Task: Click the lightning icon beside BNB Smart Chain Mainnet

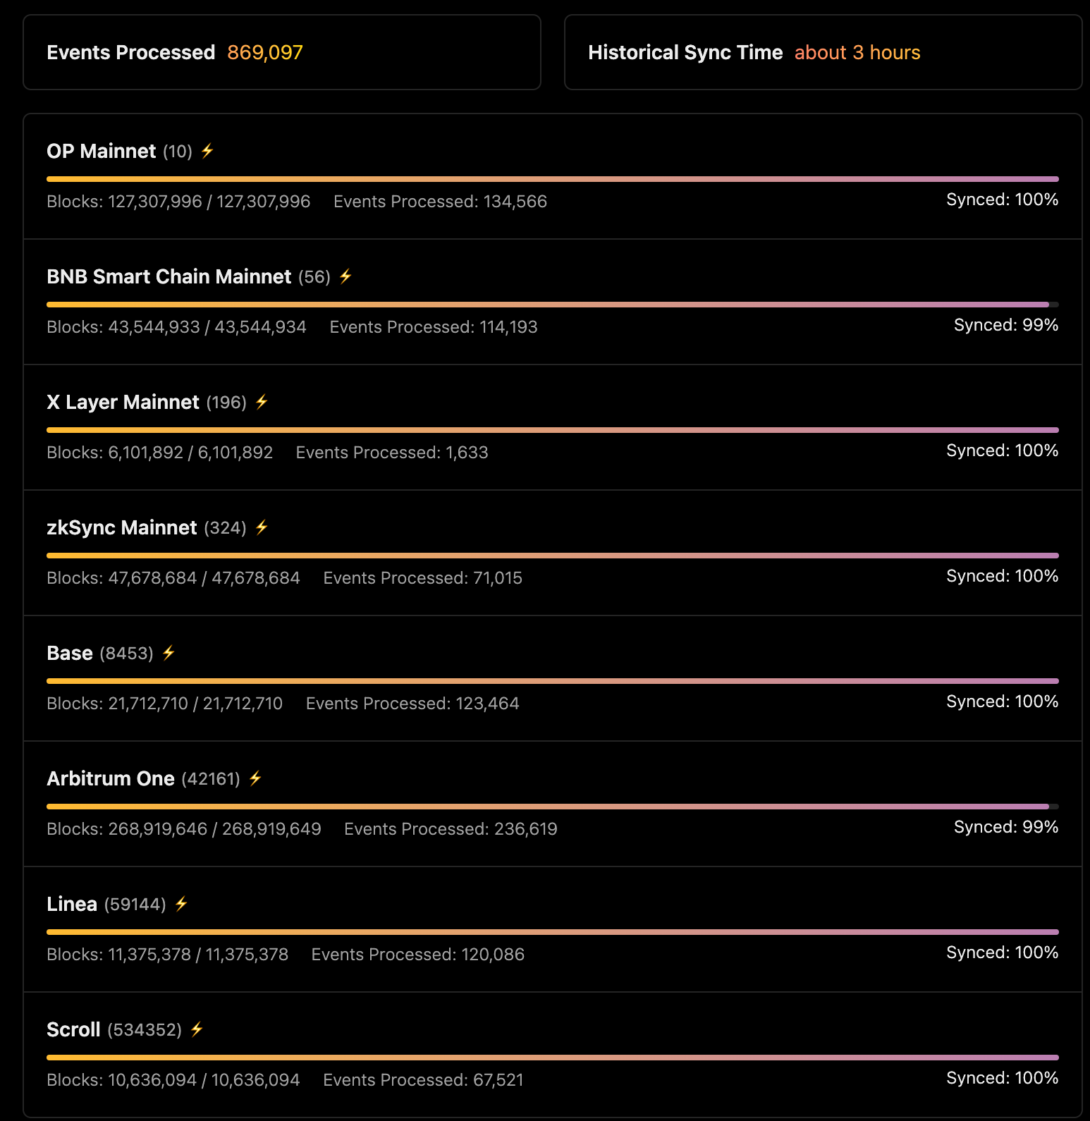Action: coord(345,276)
